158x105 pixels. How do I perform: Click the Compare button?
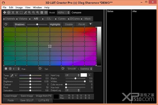pos(76,12)
